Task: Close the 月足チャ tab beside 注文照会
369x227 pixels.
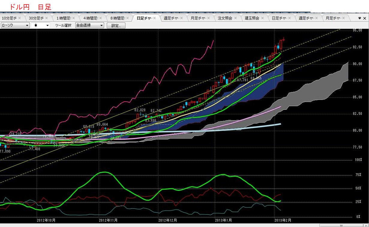Action: pos(208,18)
